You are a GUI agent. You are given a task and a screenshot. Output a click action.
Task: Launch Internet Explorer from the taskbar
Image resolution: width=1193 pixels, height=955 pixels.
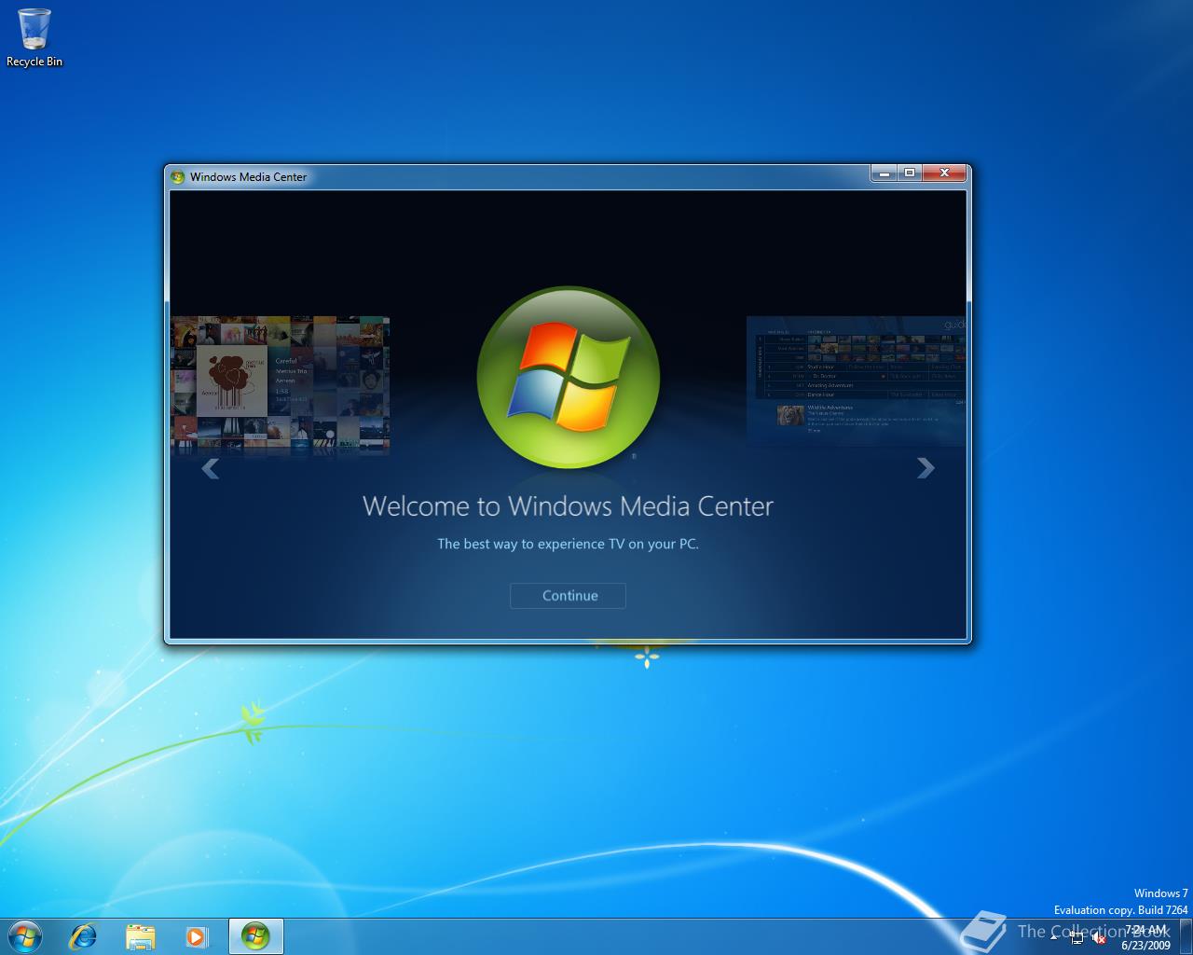click(x=84, y=936)
